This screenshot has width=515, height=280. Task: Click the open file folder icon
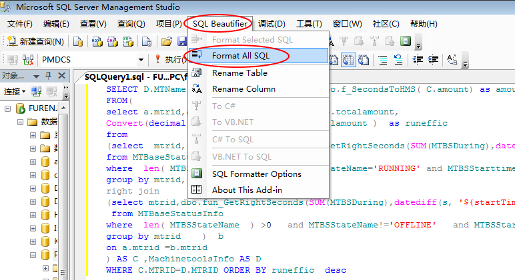167,41
